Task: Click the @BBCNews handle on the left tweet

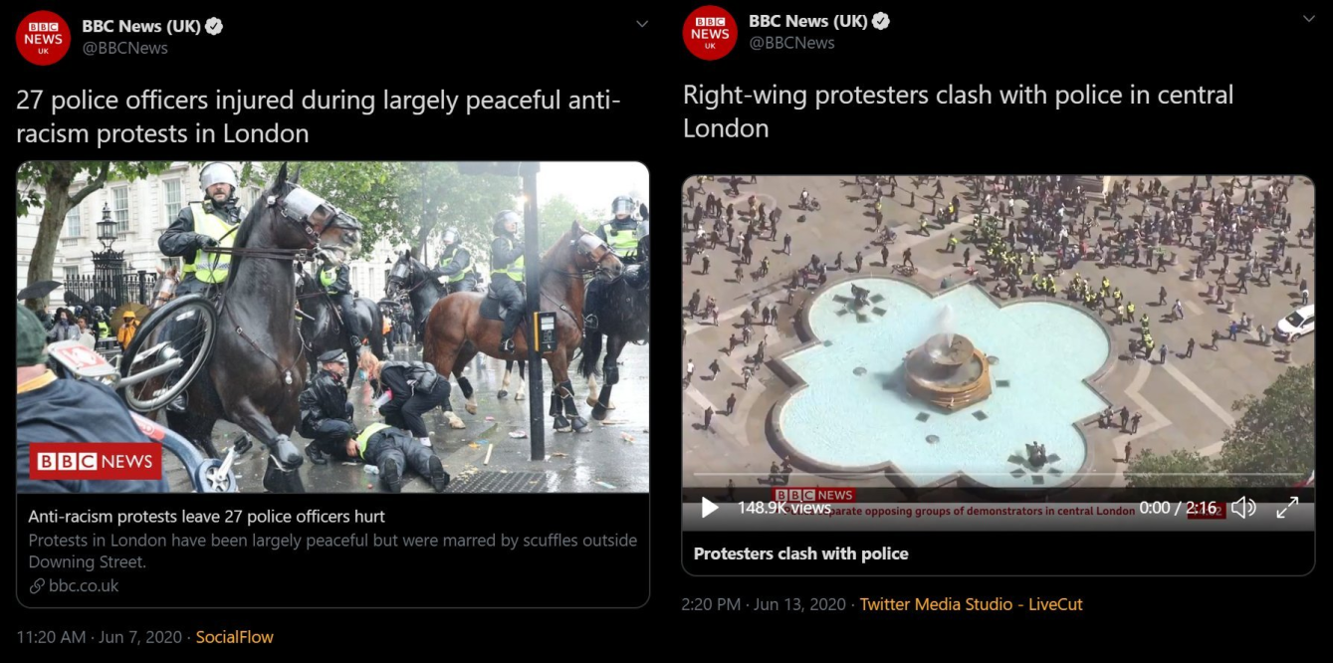Action: point(124,48)
